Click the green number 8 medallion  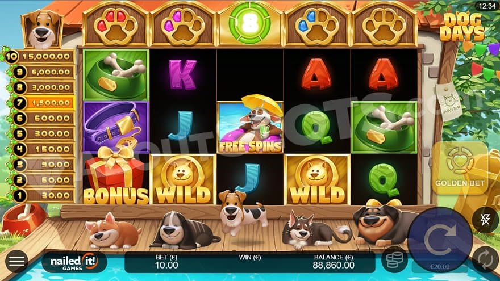pos(249,23)
